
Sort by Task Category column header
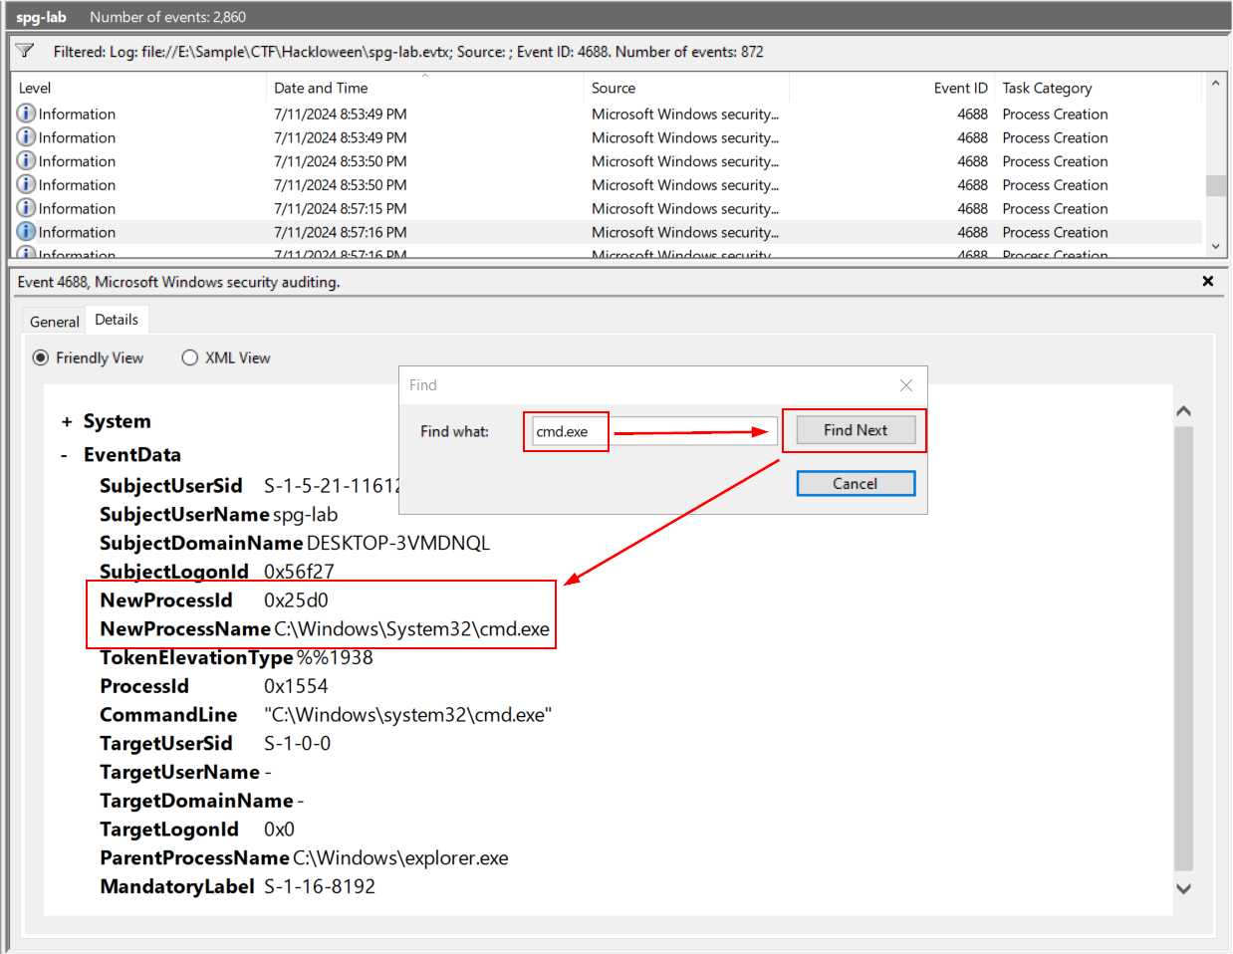pos(1047,88)
